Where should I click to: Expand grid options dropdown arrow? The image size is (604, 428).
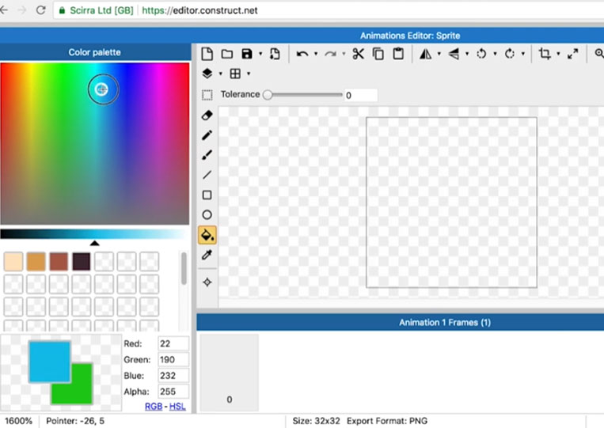click(x=249, y=74)
